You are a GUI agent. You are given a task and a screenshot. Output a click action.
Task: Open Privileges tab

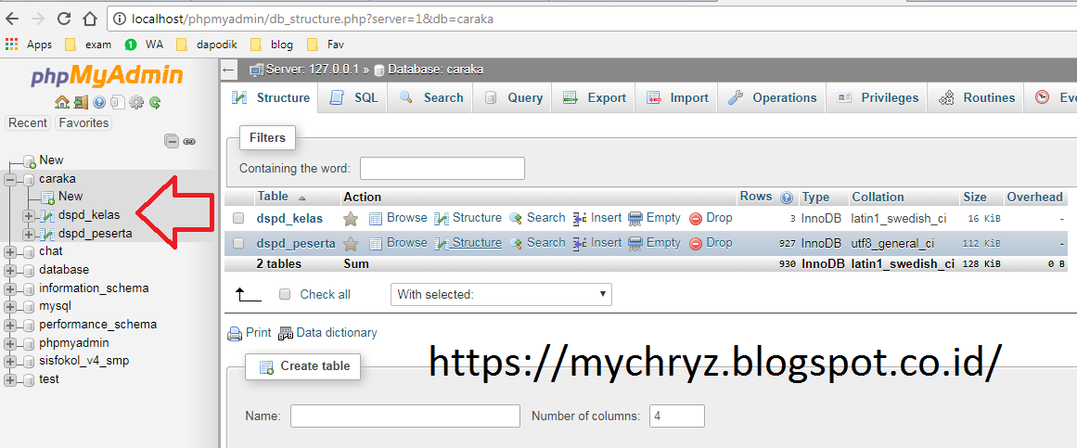coord(878,98)
